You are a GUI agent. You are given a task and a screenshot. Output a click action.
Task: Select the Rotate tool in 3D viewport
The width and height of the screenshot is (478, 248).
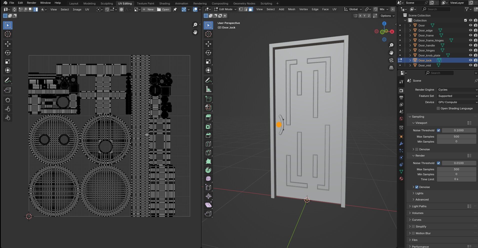[x=208, y=53]
